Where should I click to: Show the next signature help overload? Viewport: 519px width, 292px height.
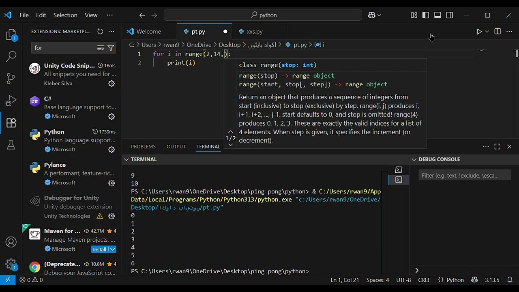click(230, 145)
